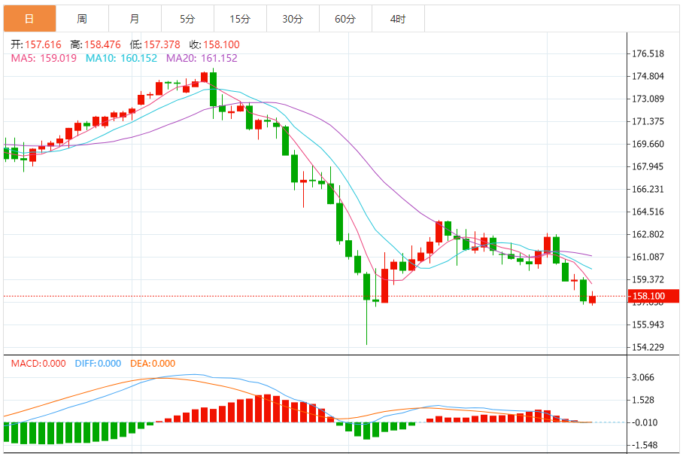Click the MA10: 160.152 indicator label
Screen dimensions: 686x454
click(x=121, y=58)
